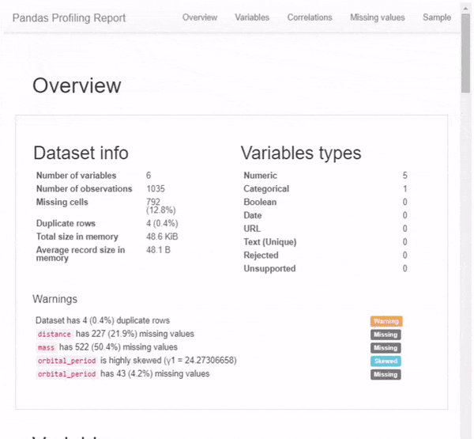Click the 'Missing cells' label
The image size is (474, 439).
point(62,202)
